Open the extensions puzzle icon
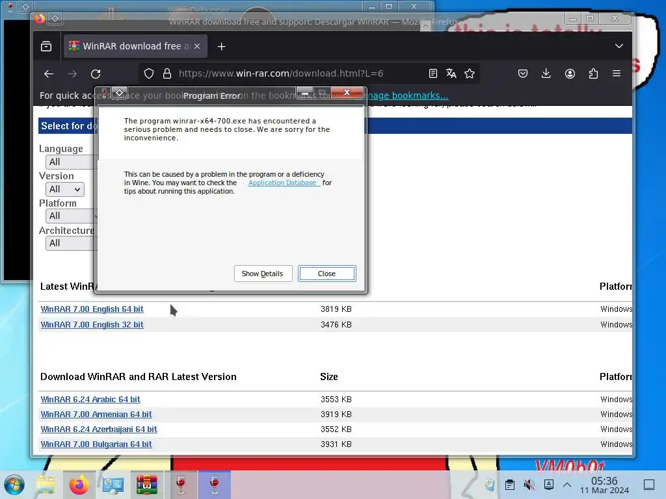This screenshot has width=666, height=499. pos(593,74)
